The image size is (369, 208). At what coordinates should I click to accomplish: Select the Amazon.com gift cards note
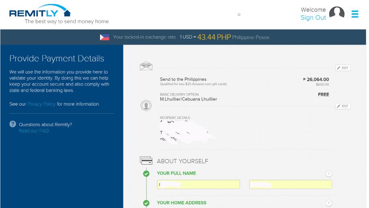193,84
